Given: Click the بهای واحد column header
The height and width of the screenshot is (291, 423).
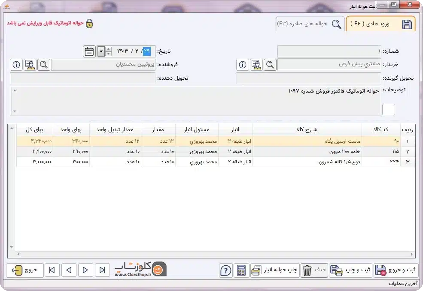Looking at the screenshot, I should (71, 130).
